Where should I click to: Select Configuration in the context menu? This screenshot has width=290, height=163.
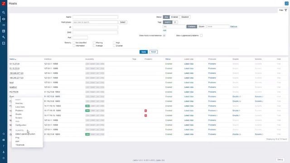pyautogui.click(x=21, y=125)
